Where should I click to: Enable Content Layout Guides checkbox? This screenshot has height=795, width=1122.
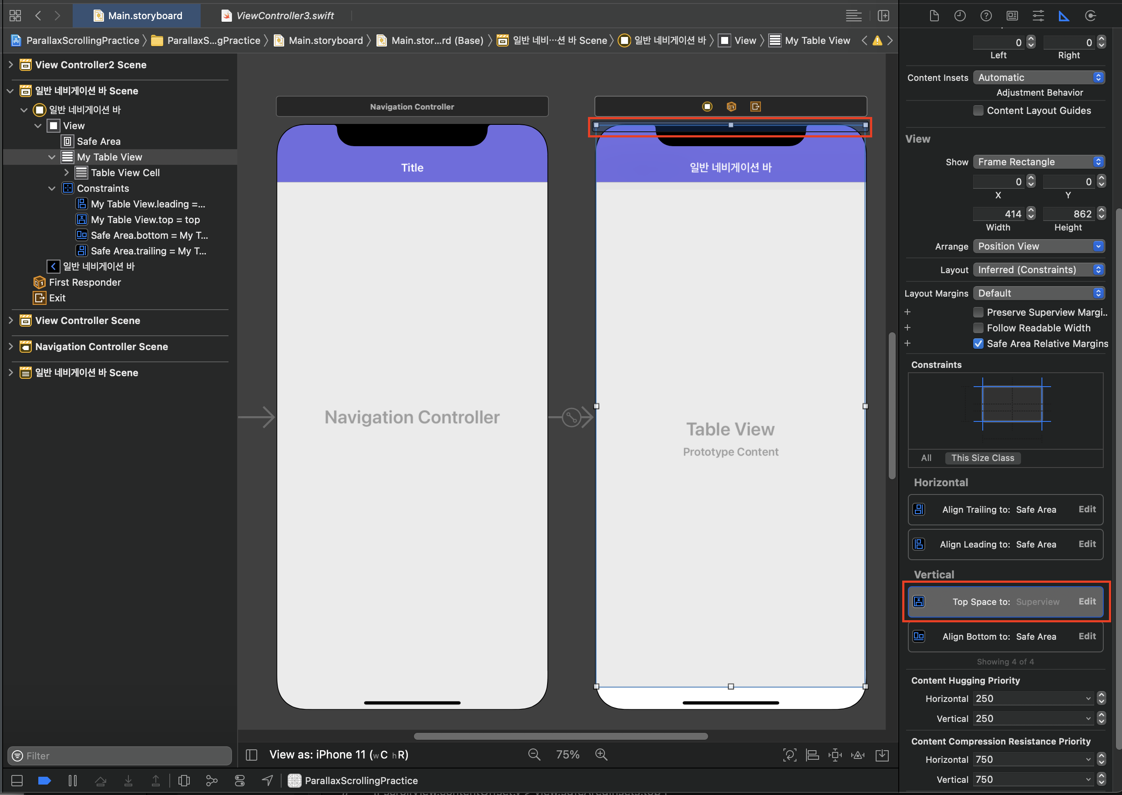978,110
